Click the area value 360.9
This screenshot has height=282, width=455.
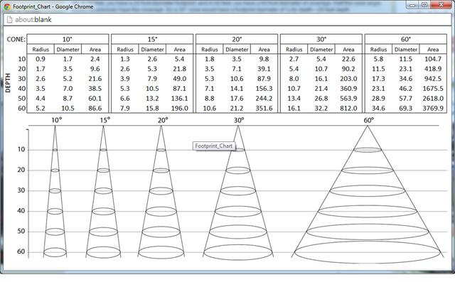(x=348, y=89)
